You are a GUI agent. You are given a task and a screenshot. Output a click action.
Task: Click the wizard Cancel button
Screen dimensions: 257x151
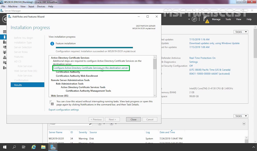[150, 119]
